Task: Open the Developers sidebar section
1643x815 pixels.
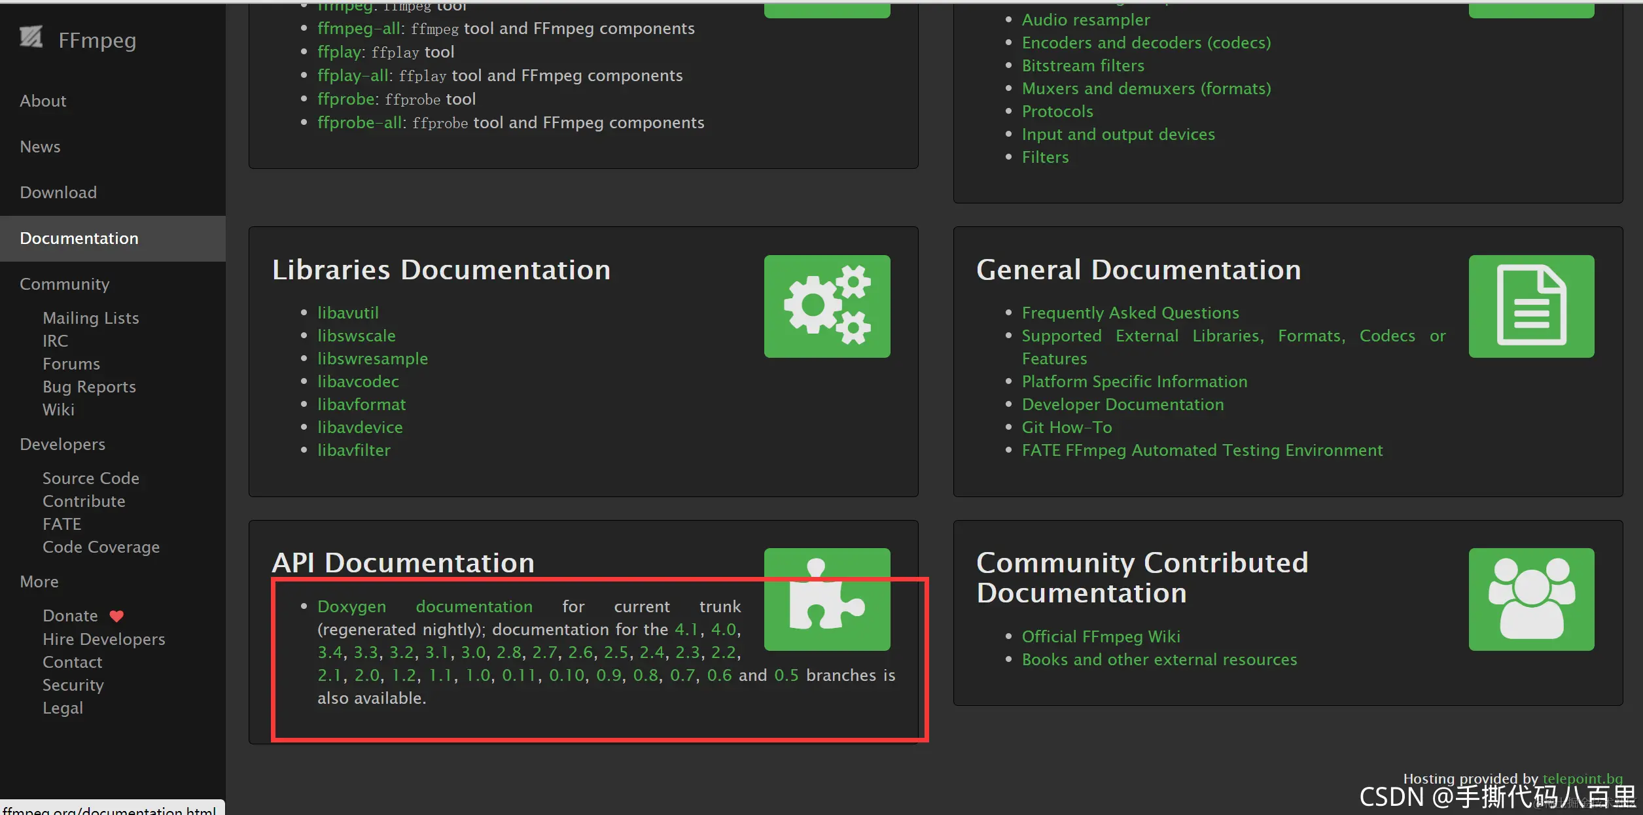Action: 63,444
